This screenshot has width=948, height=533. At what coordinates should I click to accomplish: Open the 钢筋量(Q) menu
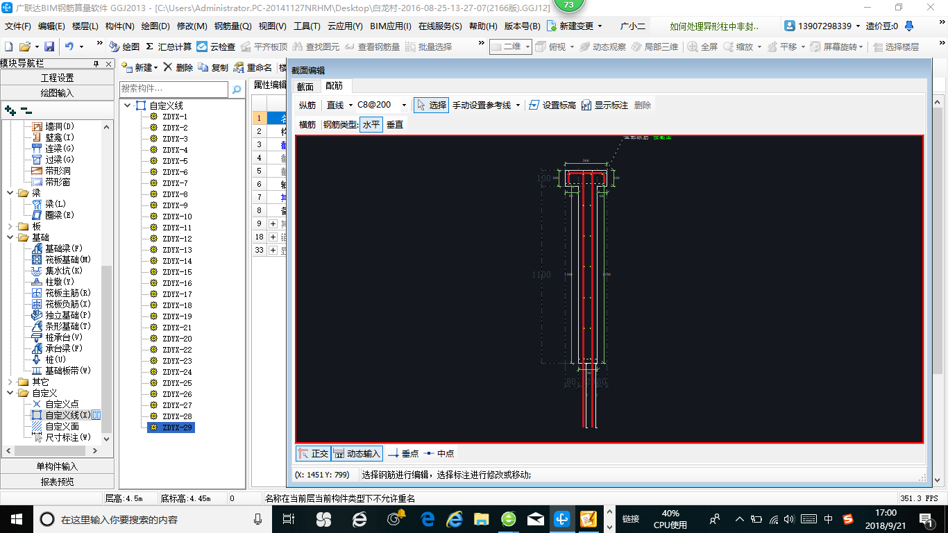pos(232,26)
